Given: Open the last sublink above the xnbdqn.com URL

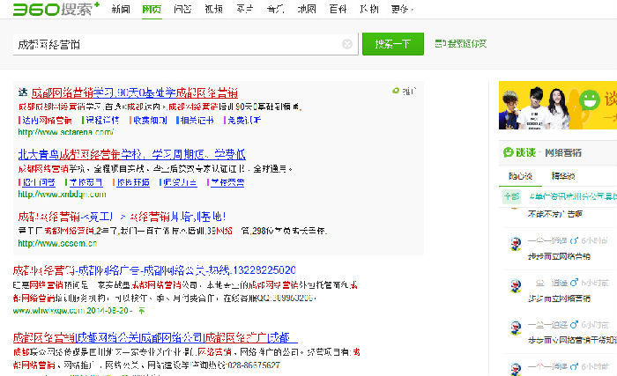Looking at the screenshot, I should 227,182.
